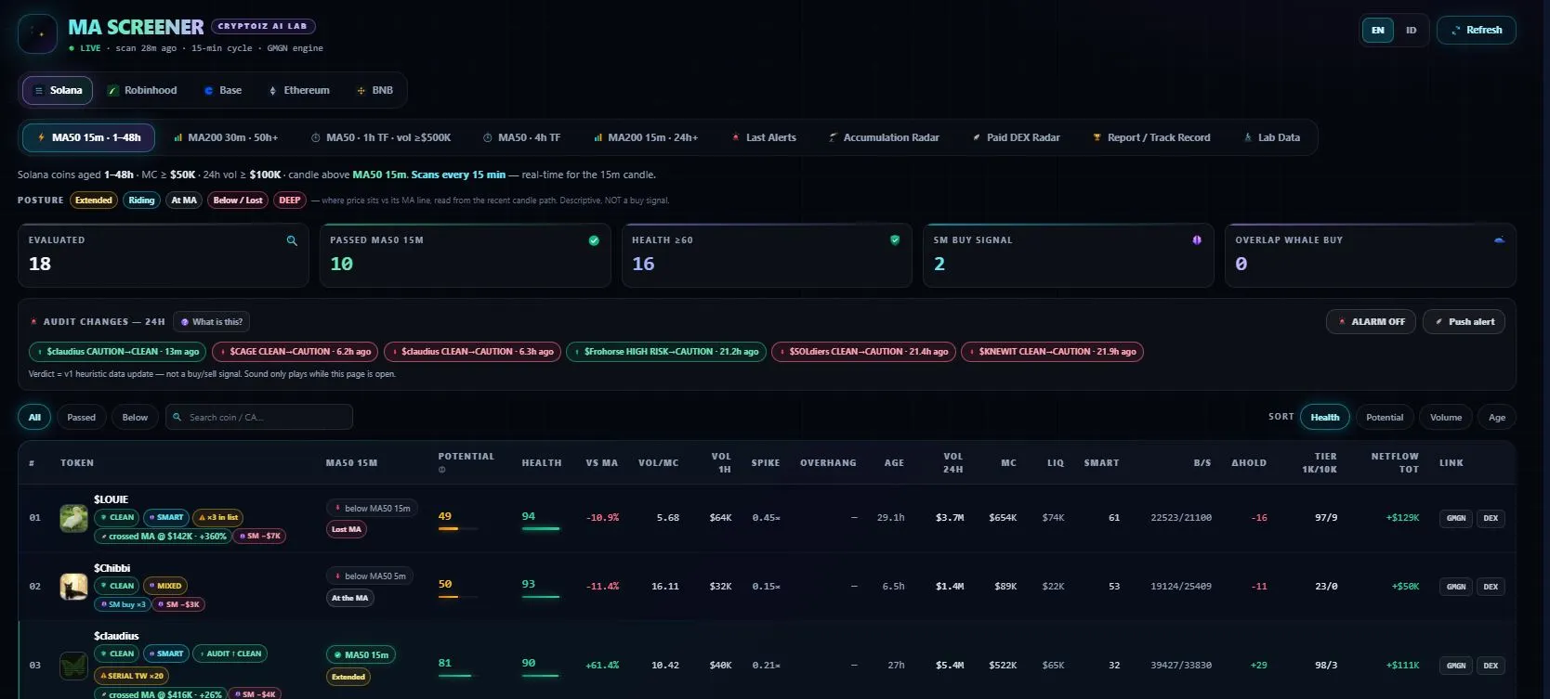Click the magnifier icon on Evaluated card

[x=292, y=240]
